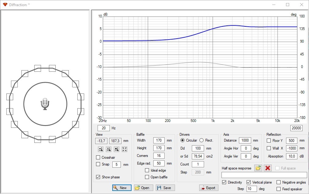Enable the Feed speaker checkbox
The width and height of the screenshot is (309, 194).
278,189
